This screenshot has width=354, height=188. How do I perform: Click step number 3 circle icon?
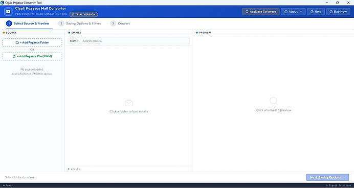point(113,24)
